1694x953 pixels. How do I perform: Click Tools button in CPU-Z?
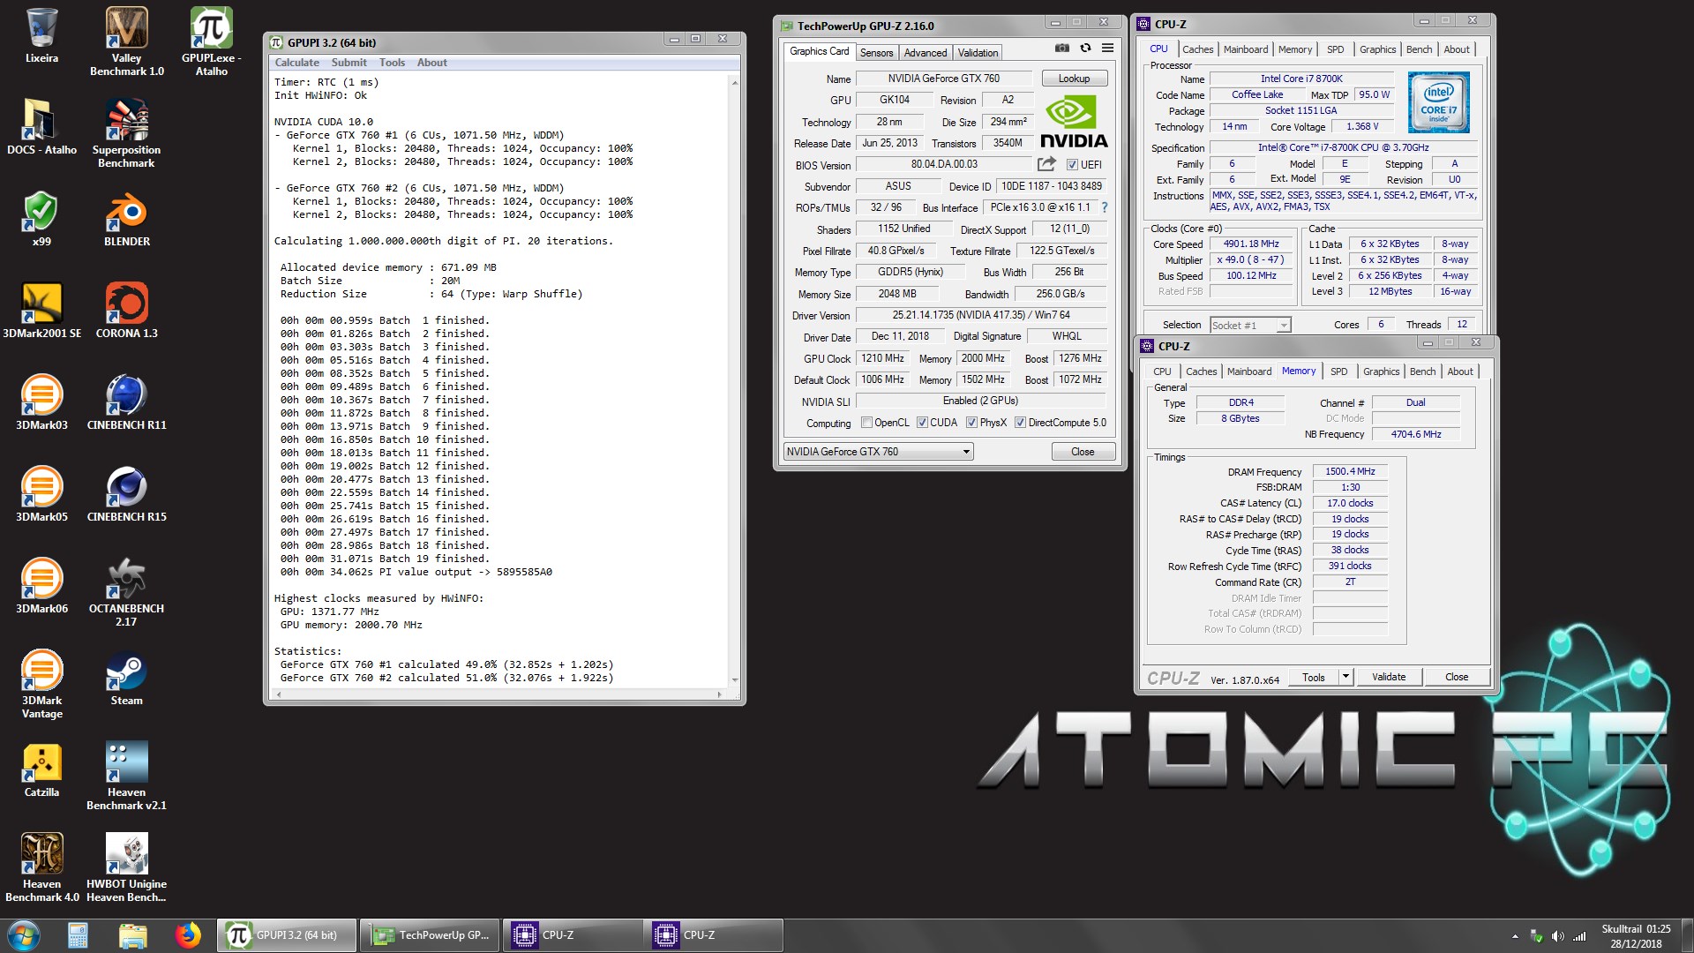point(1313,677)
